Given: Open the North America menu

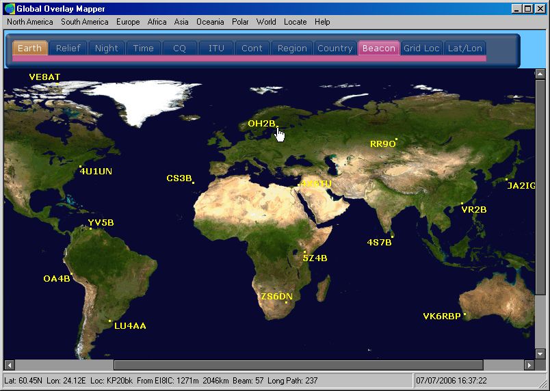Looking at the screenshot, I should (29, 22).
